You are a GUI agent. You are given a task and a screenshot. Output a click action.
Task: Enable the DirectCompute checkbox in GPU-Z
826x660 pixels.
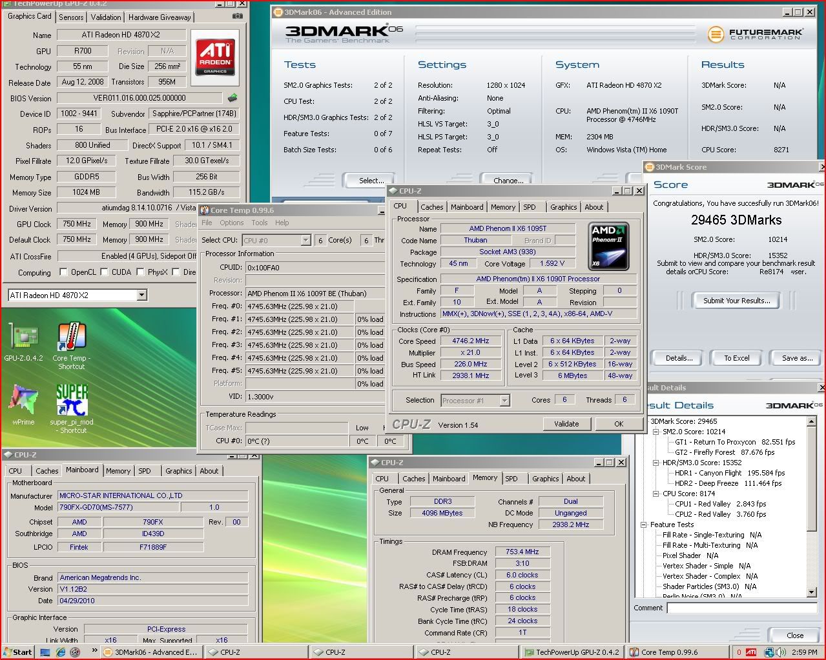175,272
